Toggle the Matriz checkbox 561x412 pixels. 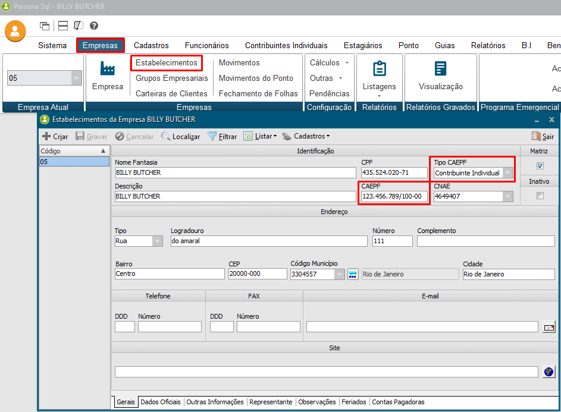tap(540, 166)
